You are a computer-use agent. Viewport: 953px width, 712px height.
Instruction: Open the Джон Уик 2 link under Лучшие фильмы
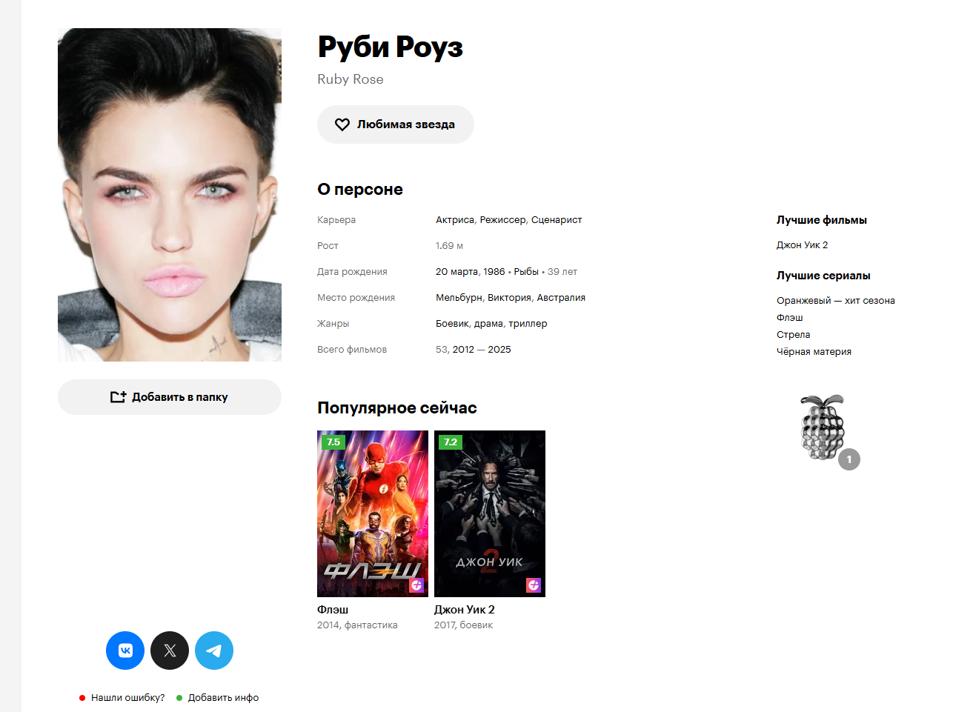[802, 245]
